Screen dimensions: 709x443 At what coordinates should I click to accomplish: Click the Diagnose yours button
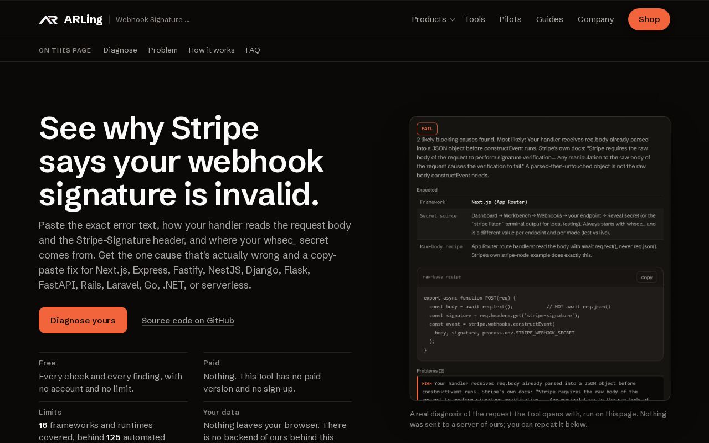83,320
